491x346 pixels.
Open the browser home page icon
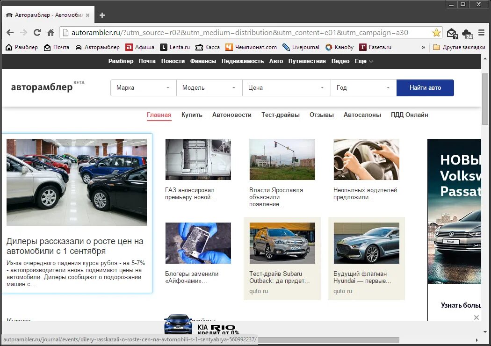point(51,33)
